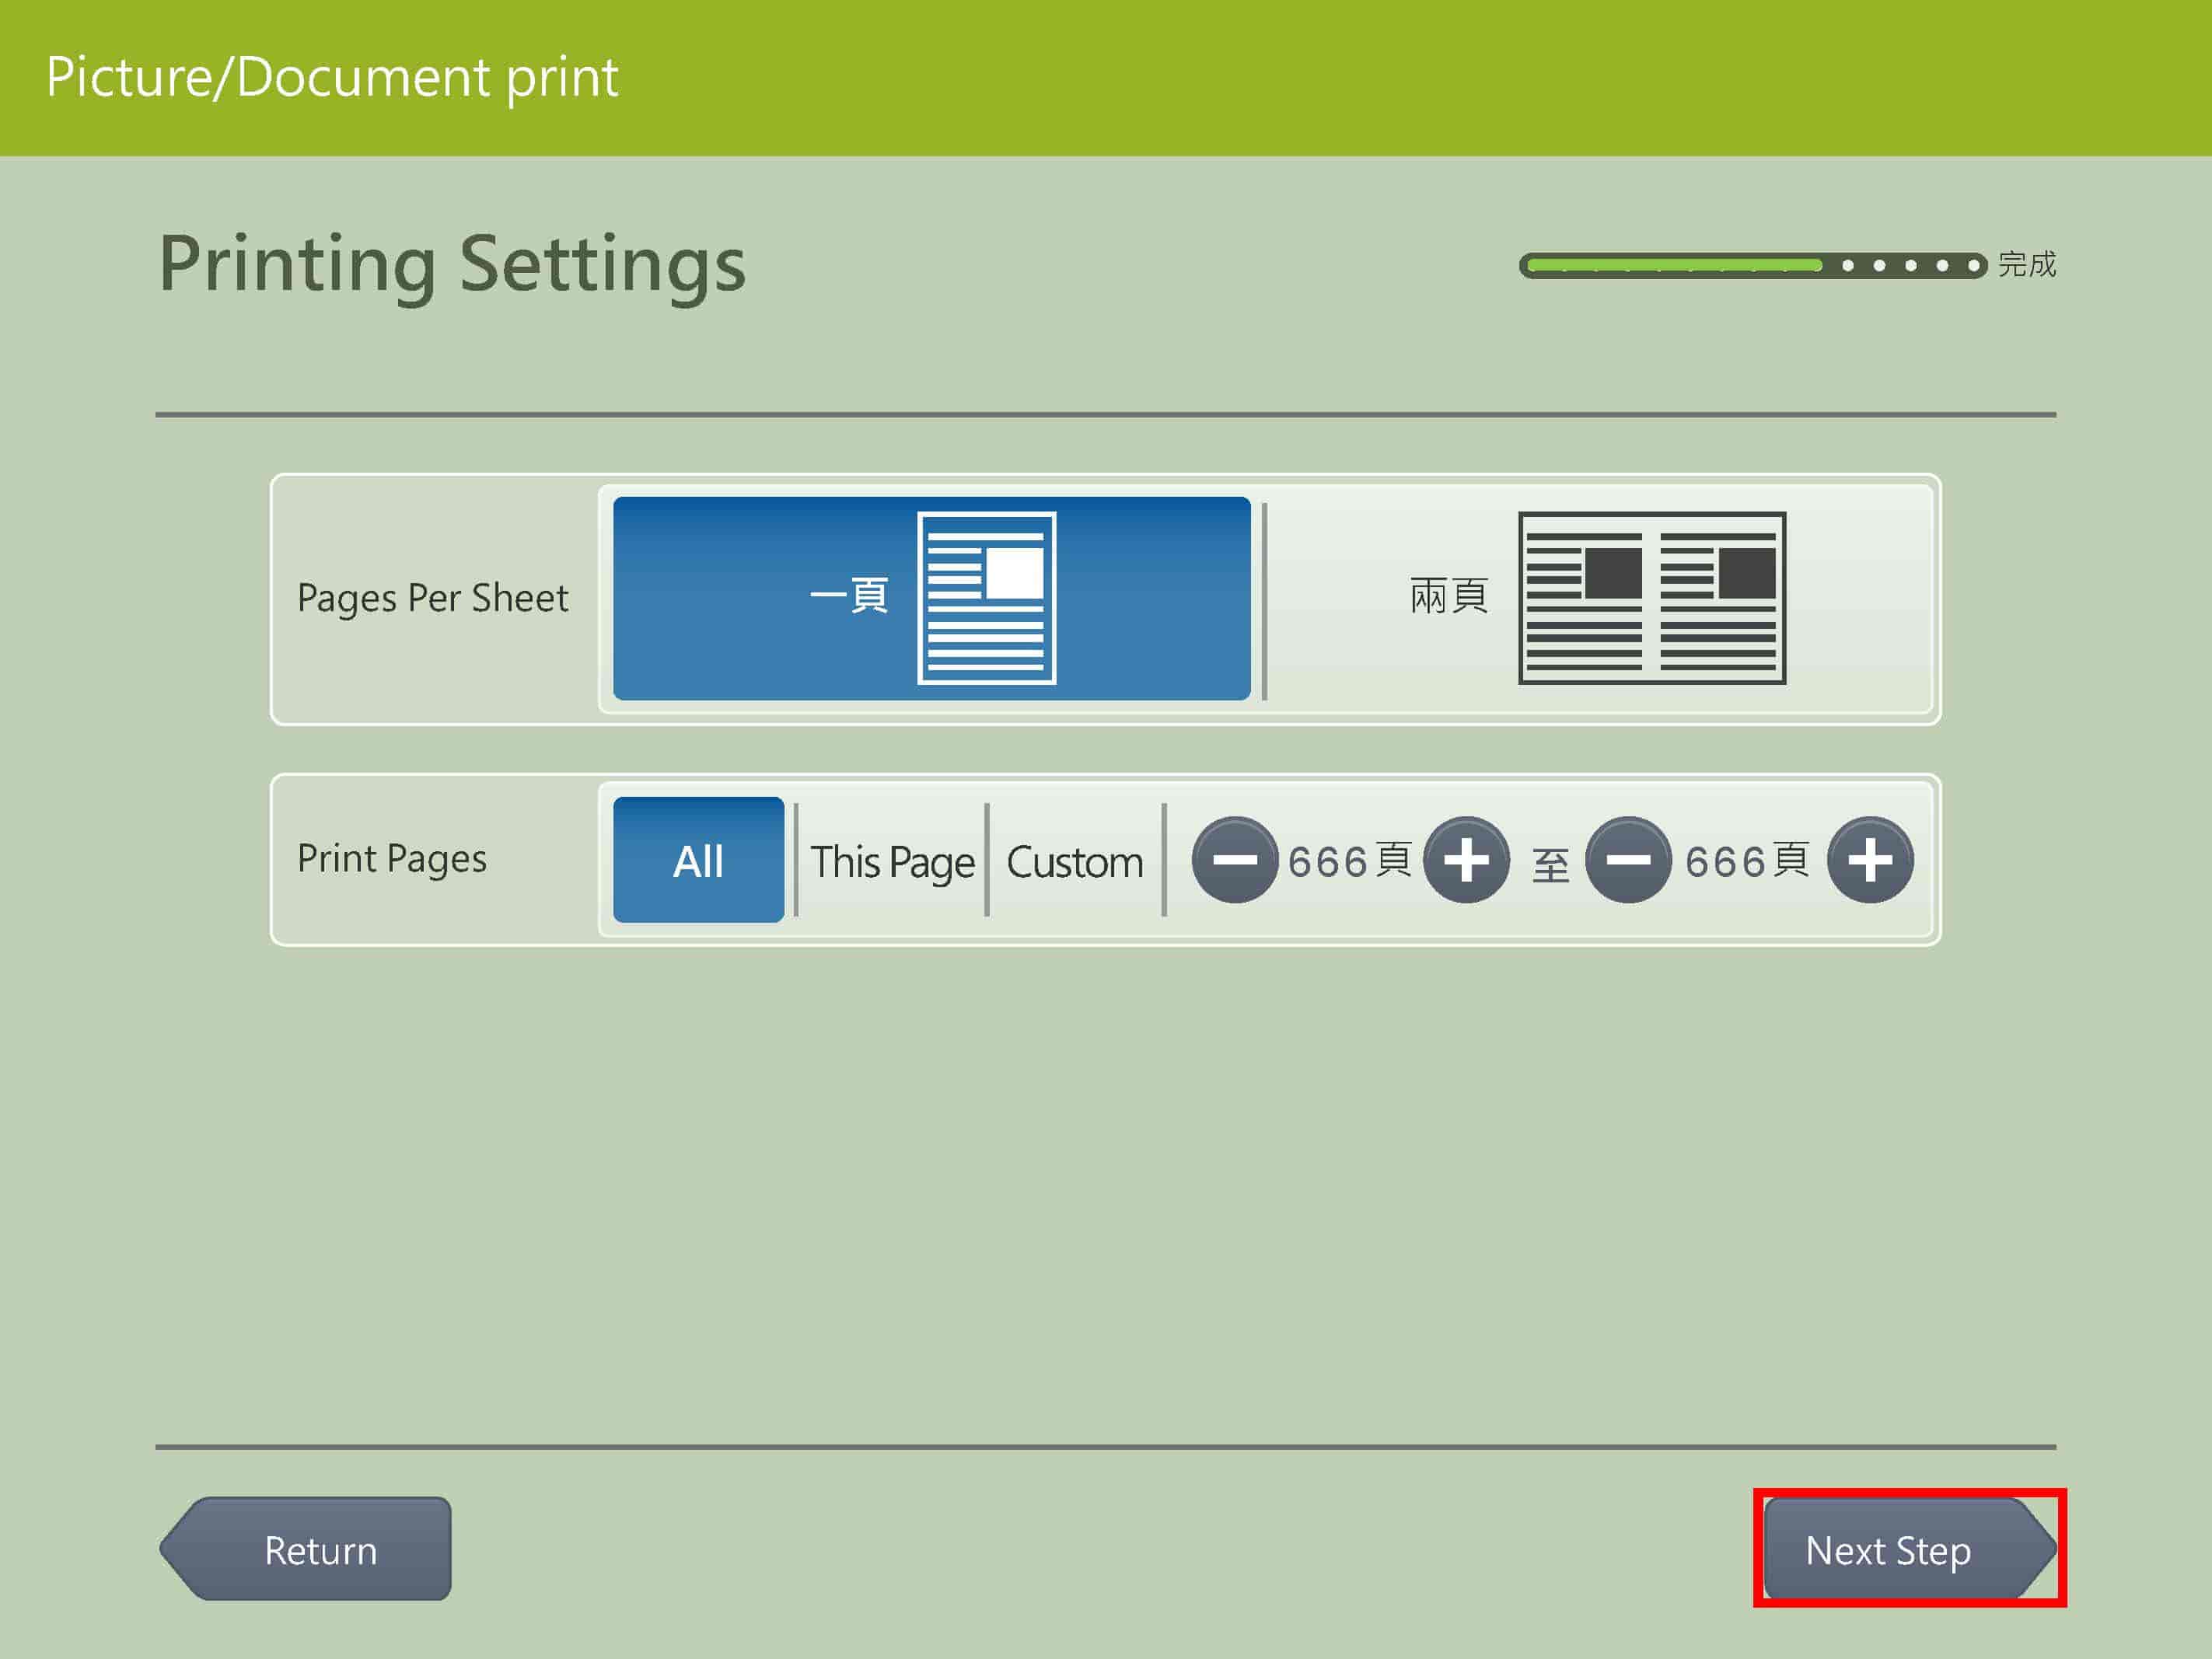Viewport: 2212px width, 1659px height.
Task: Select the one page per sheet option
Action: tap(931, 598)
